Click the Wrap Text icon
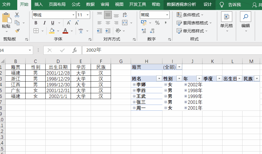 pyautogui.click(x=125, y=15)
